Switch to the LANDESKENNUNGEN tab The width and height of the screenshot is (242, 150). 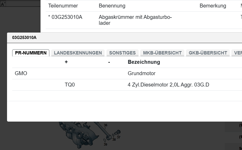pyautogui.click(x=78, y=53)
